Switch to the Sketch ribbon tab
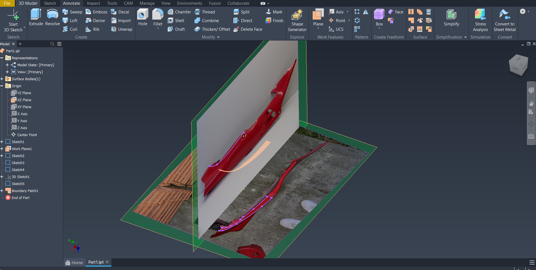 (x=50, y=3)
